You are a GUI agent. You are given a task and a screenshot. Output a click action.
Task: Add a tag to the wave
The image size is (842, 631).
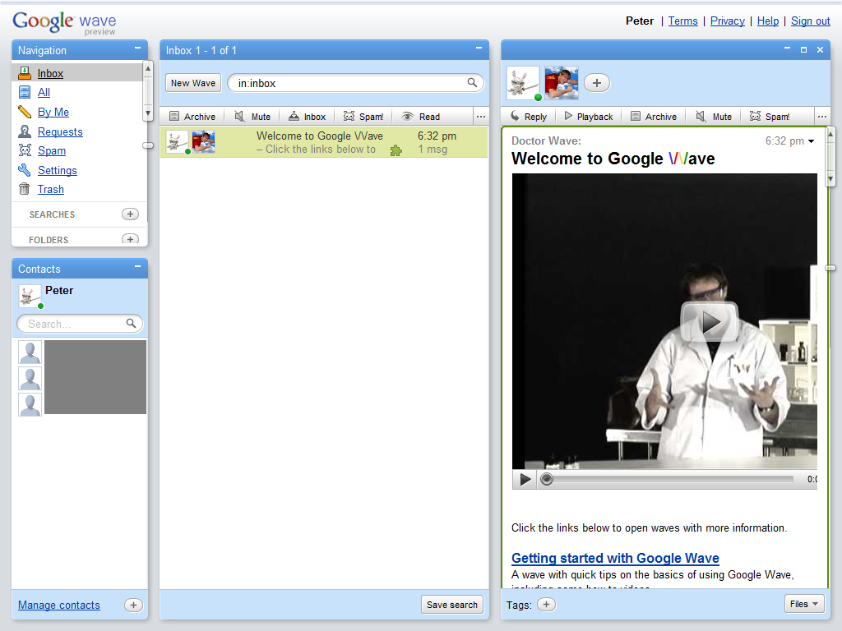[546, 604]
